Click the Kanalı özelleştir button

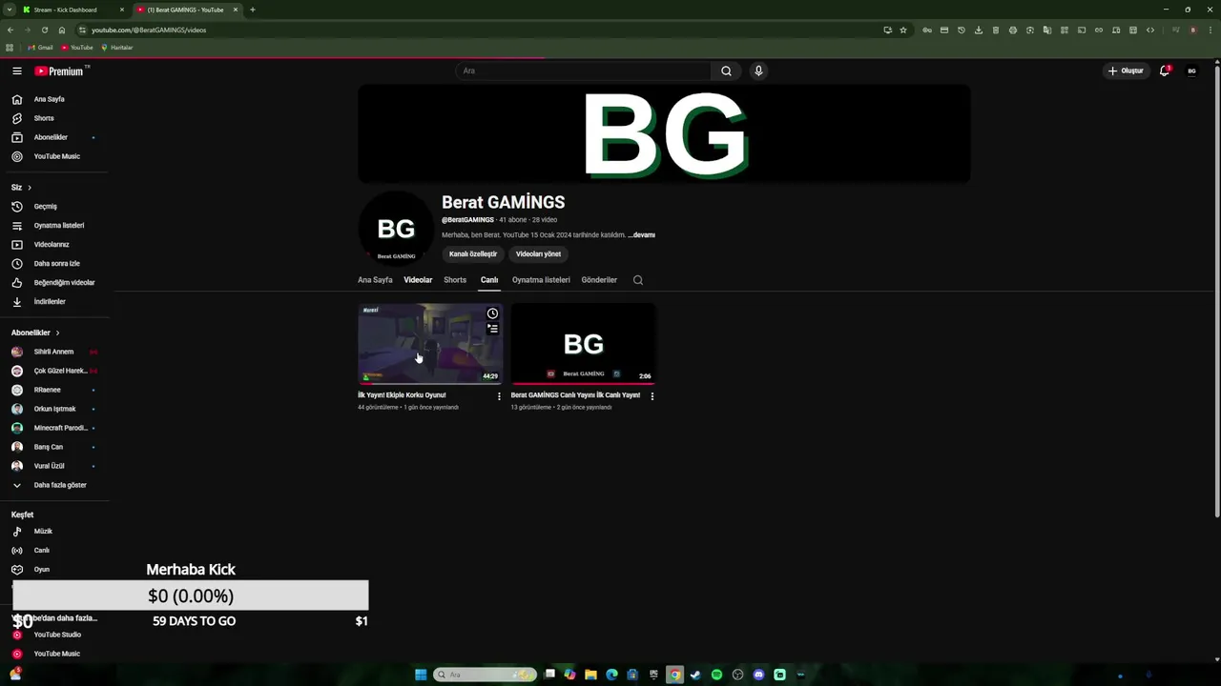473,254
